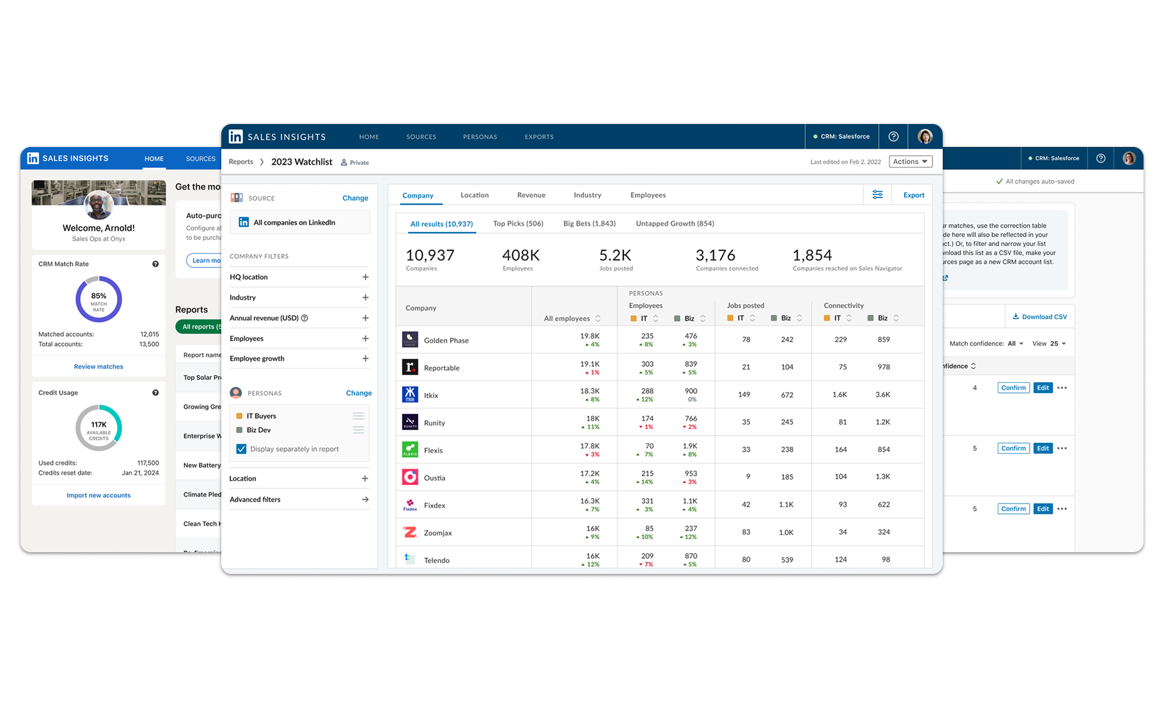The height and width of the screenshot is (703, 1164).
Task: Click Telendo company logo
Action: pyautogui.click(x=410, y=559)
